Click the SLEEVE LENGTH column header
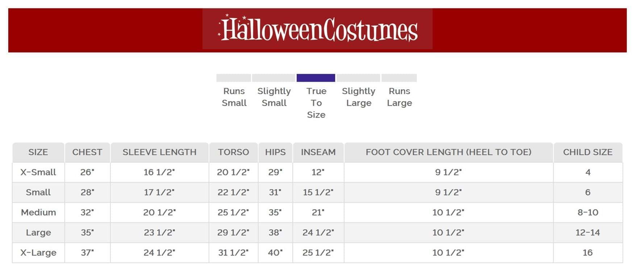634x275 pixels. [x=159, y=152]
